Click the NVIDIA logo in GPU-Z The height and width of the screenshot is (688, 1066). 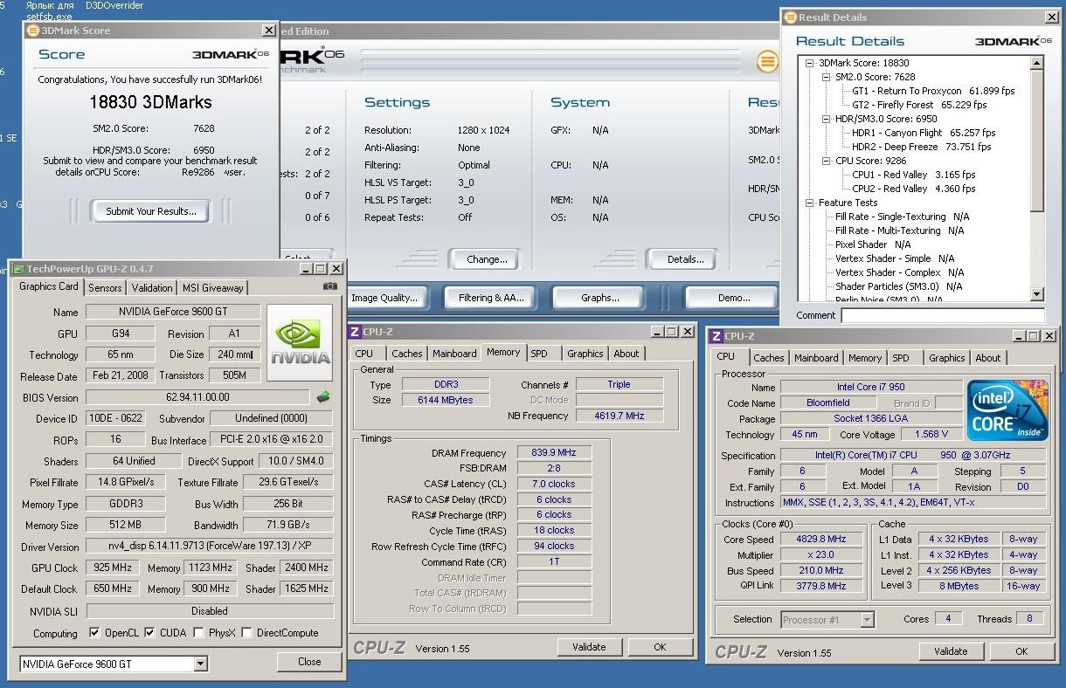[300, 342]
